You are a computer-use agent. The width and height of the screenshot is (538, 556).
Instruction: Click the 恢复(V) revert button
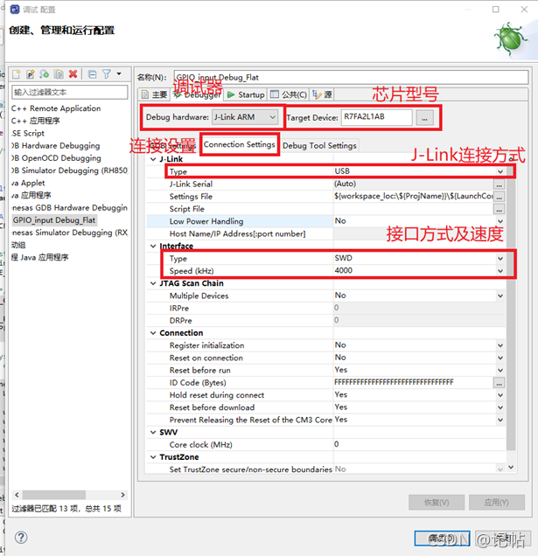pos(437,503)
